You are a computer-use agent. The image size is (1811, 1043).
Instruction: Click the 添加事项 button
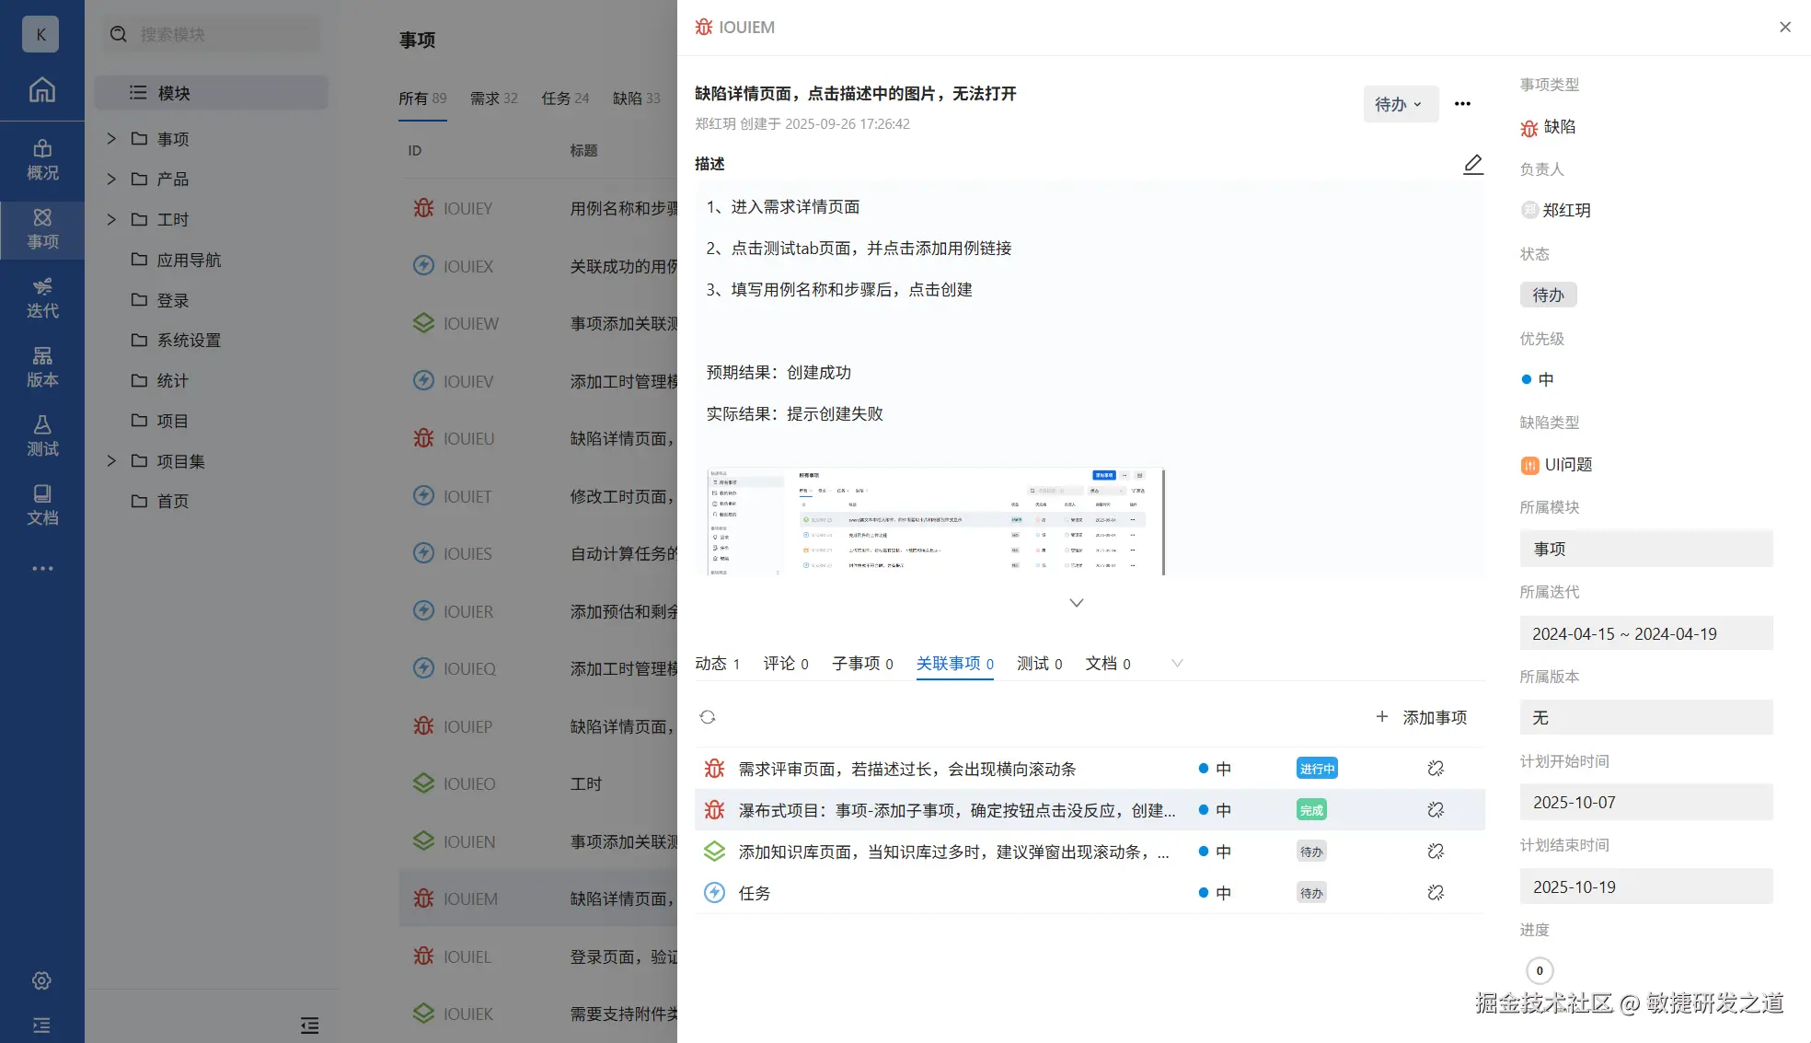pos(1422,717)
